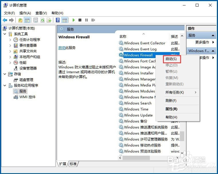Image resolution: width=218 pixels, height=174 pixels.
Task: Click the Restart Service toolbar icon
Action: click(93, 20)
